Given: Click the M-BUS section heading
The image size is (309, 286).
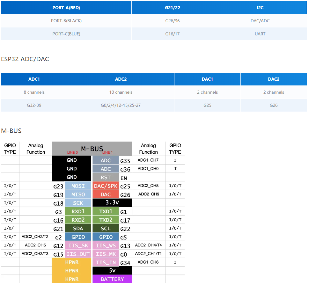Looking at the screenshot, I should click(11, 131).
